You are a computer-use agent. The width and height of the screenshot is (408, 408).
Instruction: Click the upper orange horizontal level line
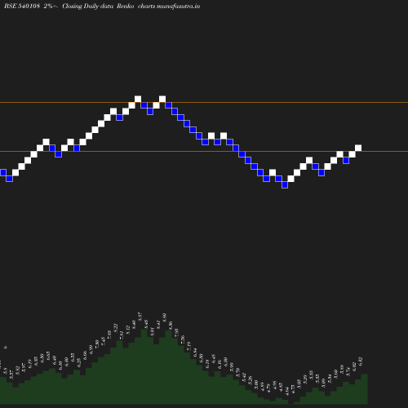coord(204,103)
